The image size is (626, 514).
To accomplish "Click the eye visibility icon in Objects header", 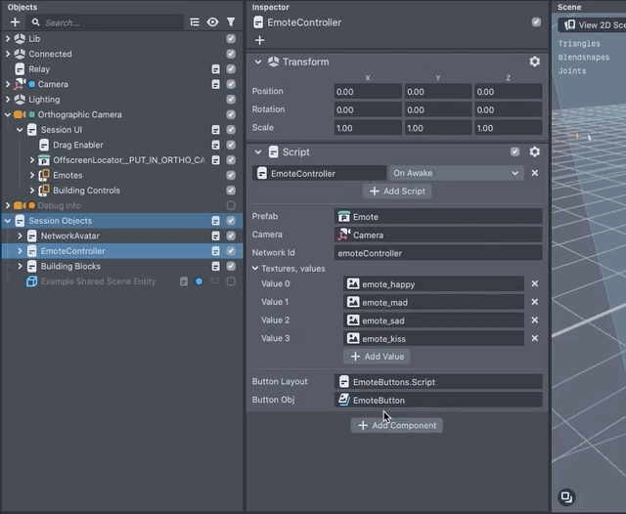I will pos(212,21).
